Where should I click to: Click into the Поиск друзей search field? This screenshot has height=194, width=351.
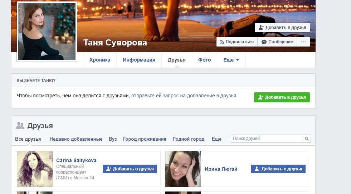pos(267,139)
